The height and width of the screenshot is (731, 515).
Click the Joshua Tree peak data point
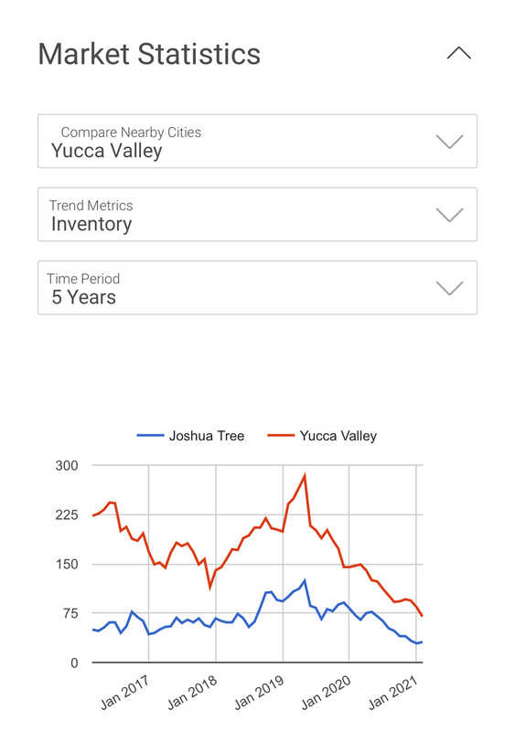[305, 581]
